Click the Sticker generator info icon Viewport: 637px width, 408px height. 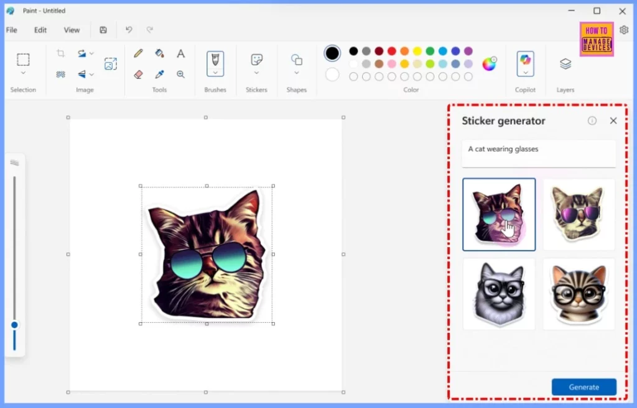(592, 120)
